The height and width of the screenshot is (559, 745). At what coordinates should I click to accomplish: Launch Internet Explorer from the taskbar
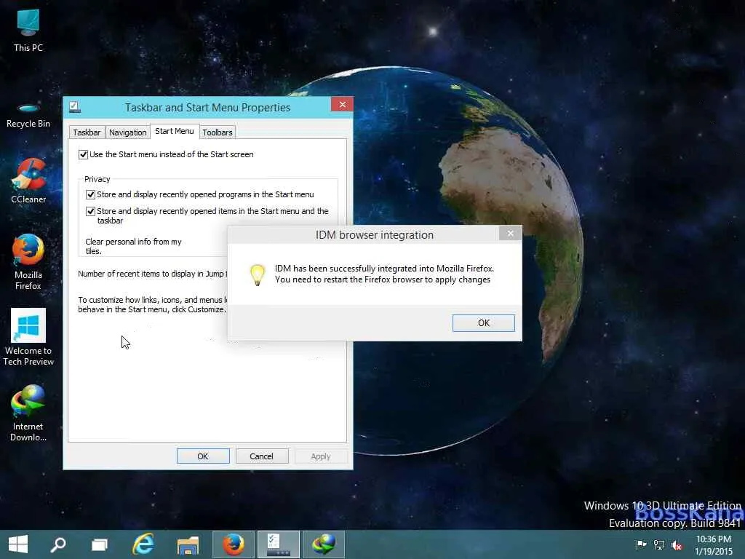pyautogui.click(x=143, y=544)
